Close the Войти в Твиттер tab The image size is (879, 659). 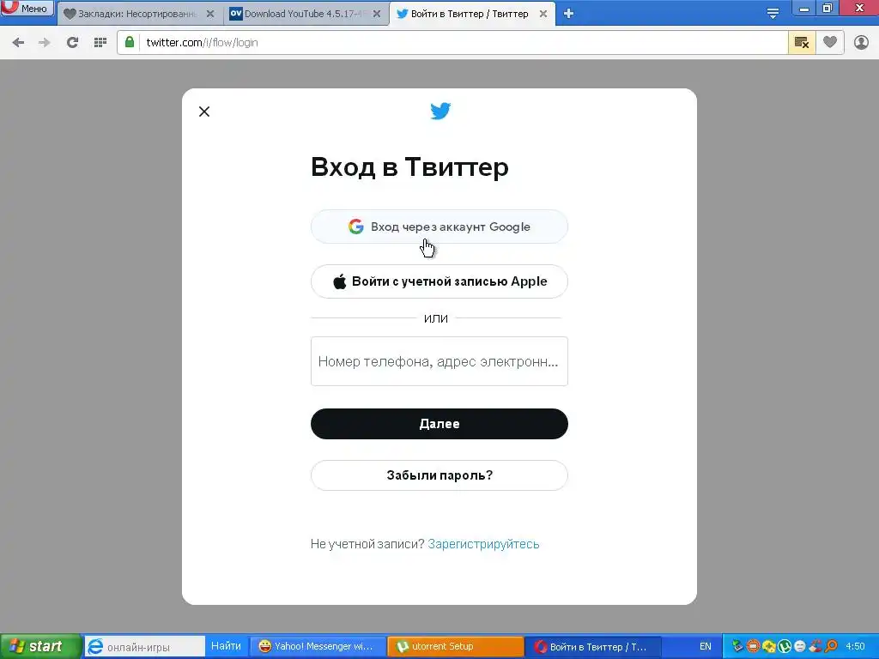543,14
